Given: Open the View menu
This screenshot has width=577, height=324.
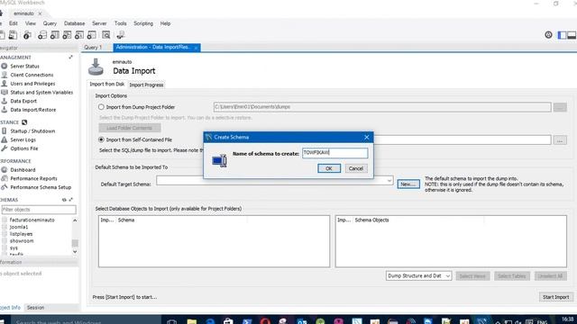Looking at the screenshot, I should coord(31,23).
